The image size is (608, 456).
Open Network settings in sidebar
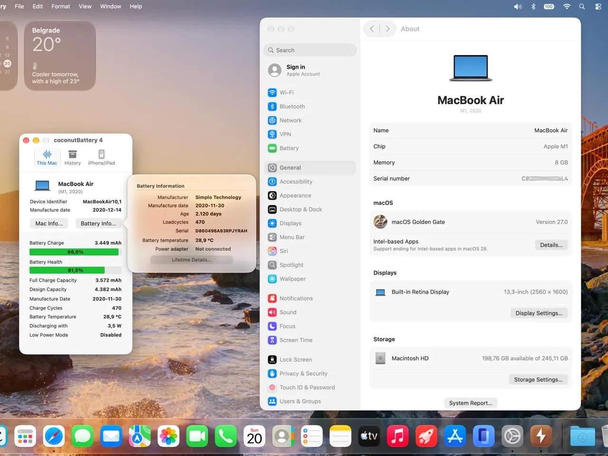[x=310, y=120]
